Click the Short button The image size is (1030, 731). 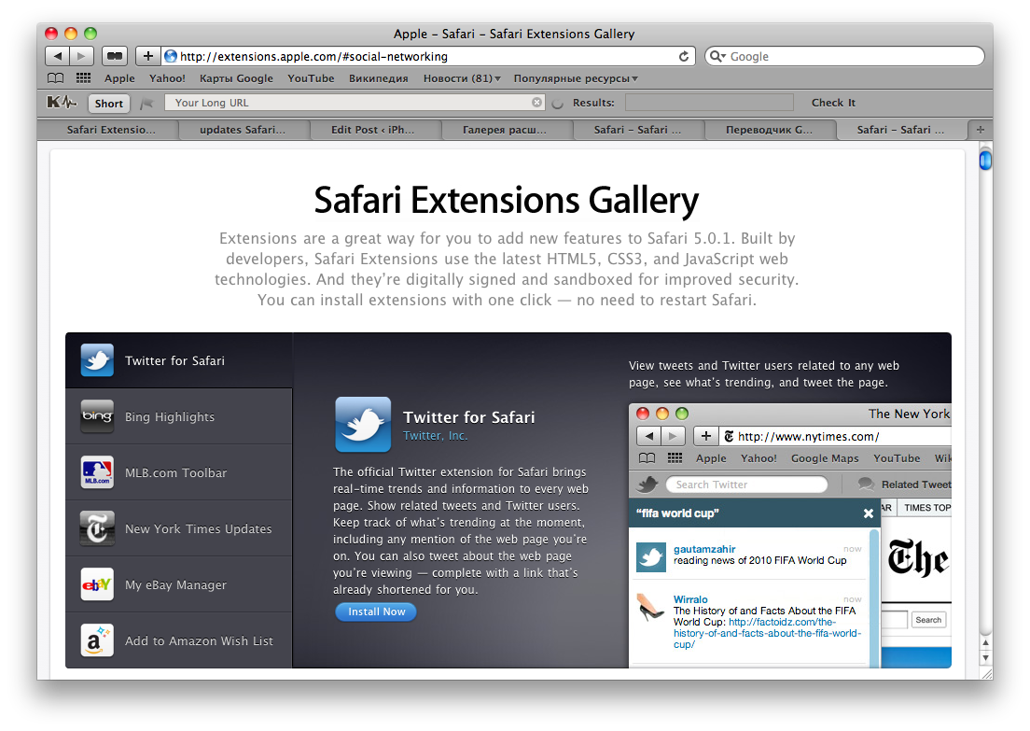[109, 104]
